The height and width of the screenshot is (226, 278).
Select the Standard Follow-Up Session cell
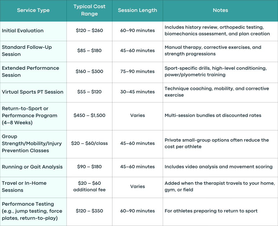click(33, 52)
